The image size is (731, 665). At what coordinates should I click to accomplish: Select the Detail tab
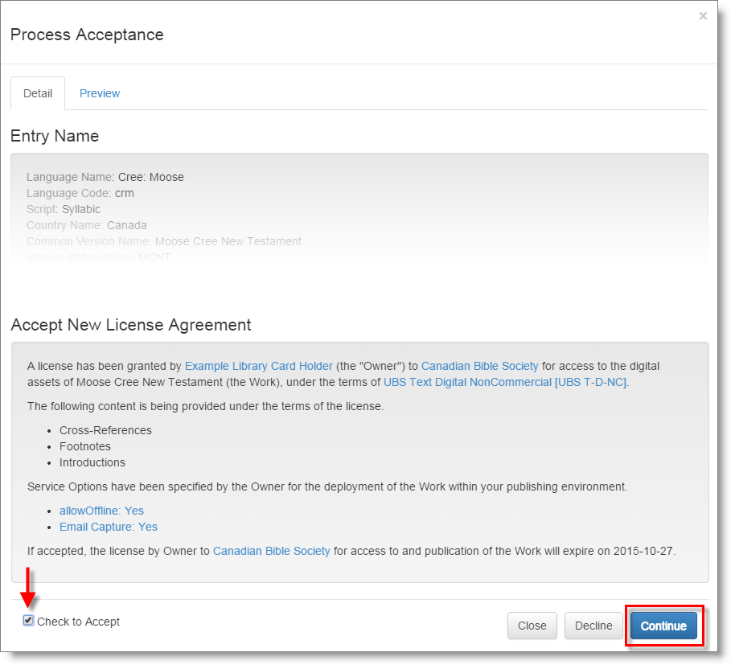[37, 93]
